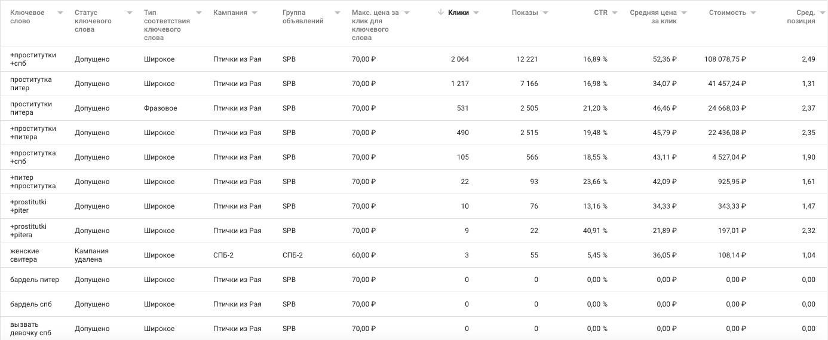Open the Ключевое слово column dropdown arrow

(60, 13)
